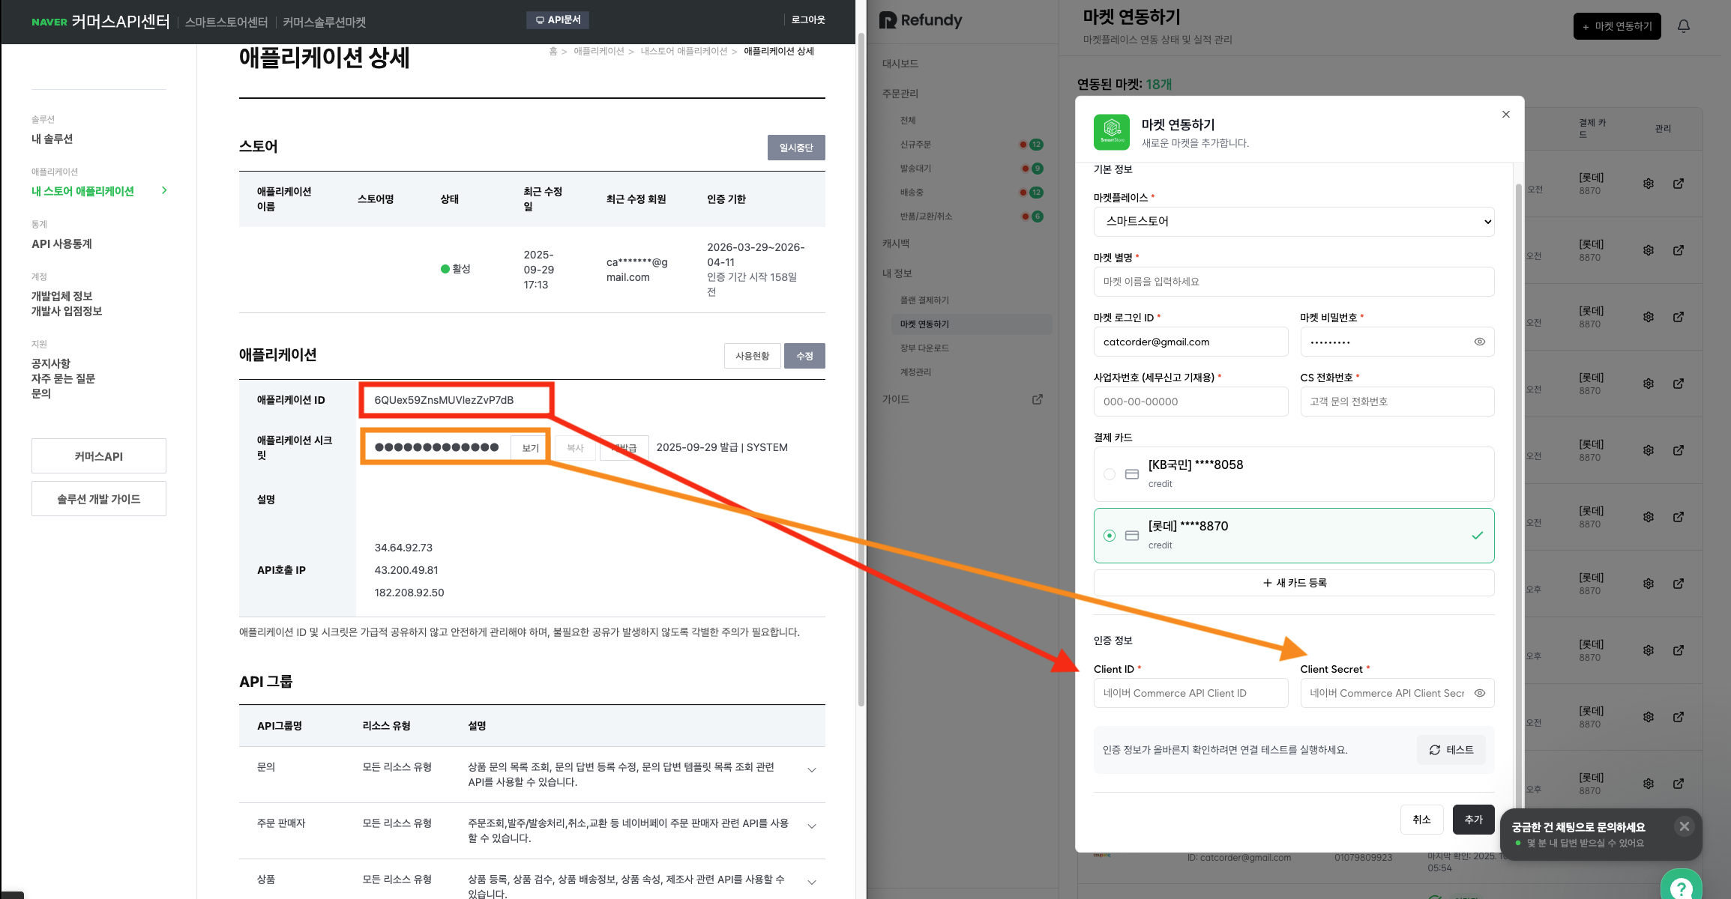Open 캐시백 in the Refundy sidebar
This screenshot has width=1731, height=899.
[x=896, y=243]
